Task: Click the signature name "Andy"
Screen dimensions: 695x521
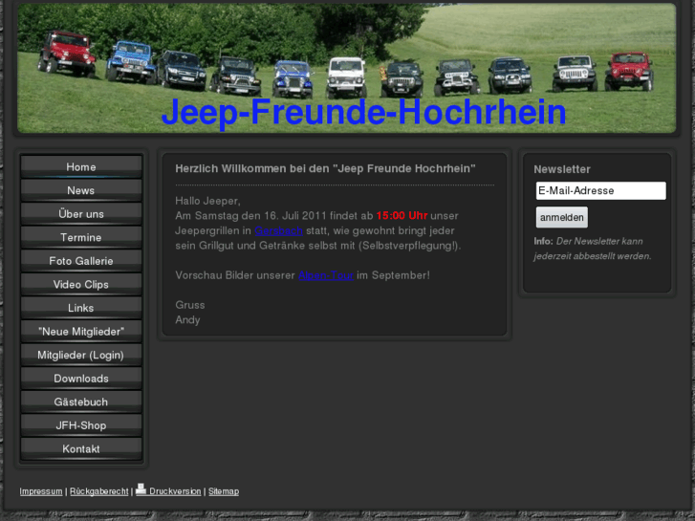Action: (x=187, y=320)
